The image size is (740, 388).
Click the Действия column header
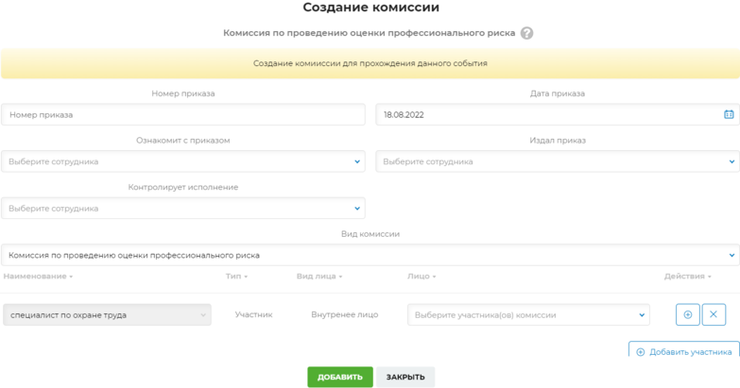(x=688, y=277)
